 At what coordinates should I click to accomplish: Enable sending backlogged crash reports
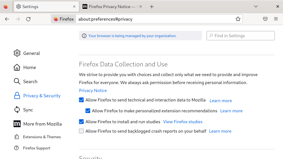tap(81, 131)
